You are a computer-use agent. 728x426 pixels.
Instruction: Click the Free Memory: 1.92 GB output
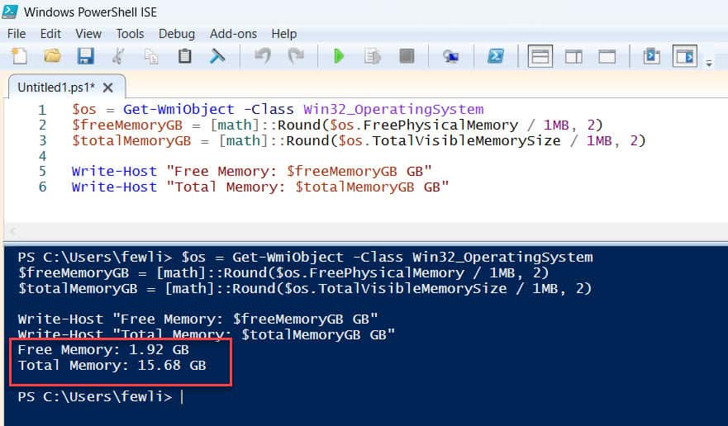tap(103, 349)
